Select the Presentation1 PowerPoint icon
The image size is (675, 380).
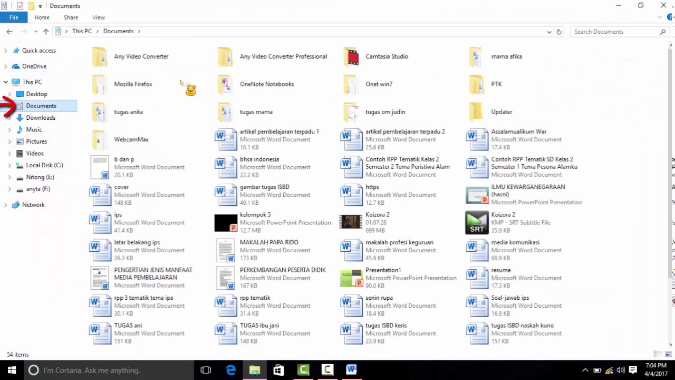click(351, 278)
